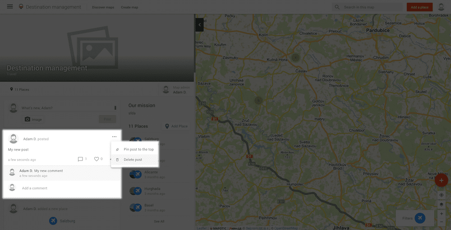Image resolution: width=451 pixels, height=230 pixels.
Task: Click the Image upload button
Action: coord(33,120)
